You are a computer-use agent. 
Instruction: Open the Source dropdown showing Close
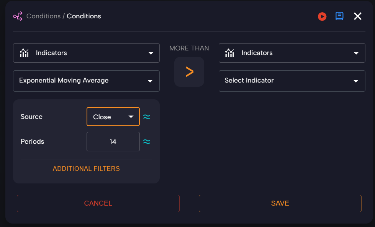tap(113, 117)
